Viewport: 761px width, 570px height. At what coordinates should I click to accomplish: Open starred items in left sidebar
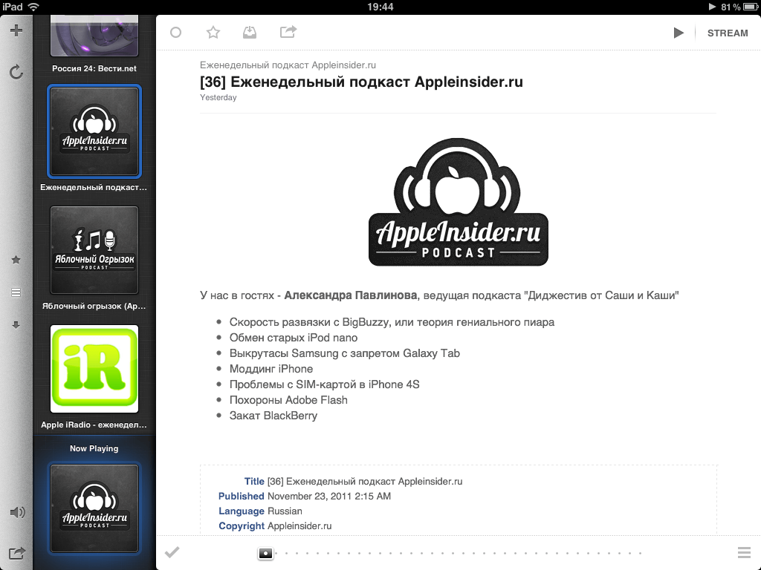16,260
